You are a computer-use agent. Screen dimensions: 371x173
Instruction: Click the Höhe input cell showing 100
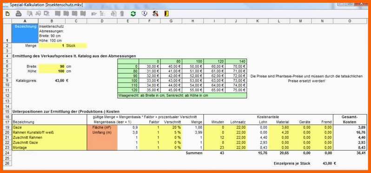click(52, 71)
